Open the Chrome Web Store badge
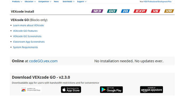 31,90
